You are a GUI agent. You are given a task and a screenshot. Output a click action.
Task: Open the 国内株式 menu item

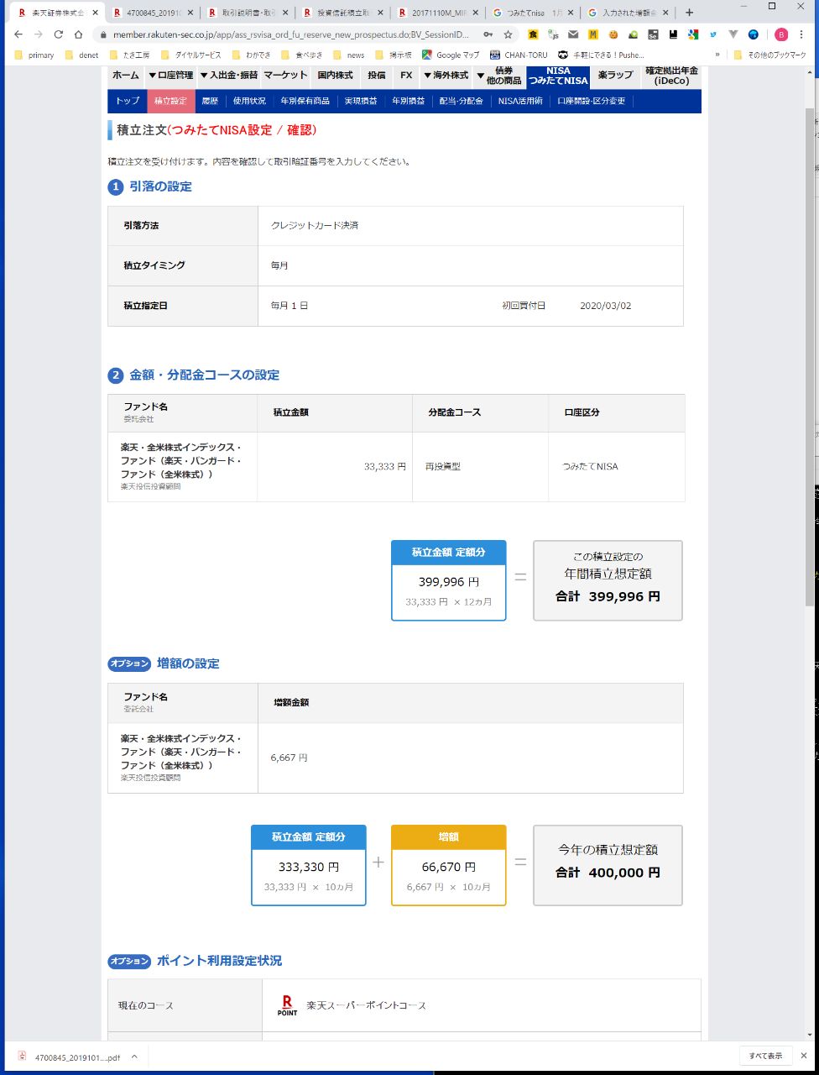335,75
